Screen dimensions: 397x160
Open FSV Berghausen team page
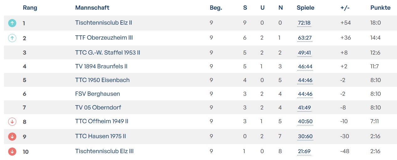pos(97,94)
